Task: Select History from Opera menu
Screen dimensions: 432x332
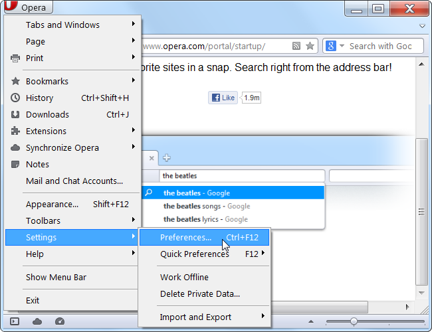Action: (73, 98)
